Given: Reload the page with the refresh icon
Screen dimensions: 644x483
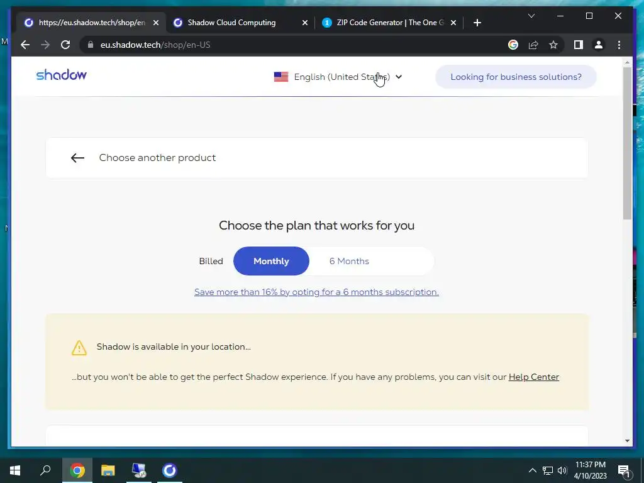Looking at the screenshot, I should (65, 45).
